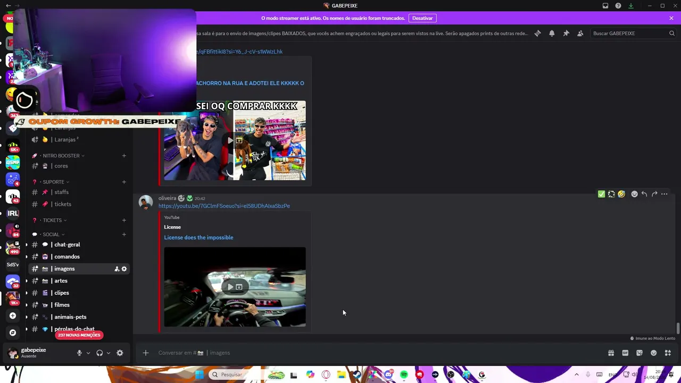This screenshot has height=383, width=681.
Task: Show pinned messages
Action: point(566,33)
